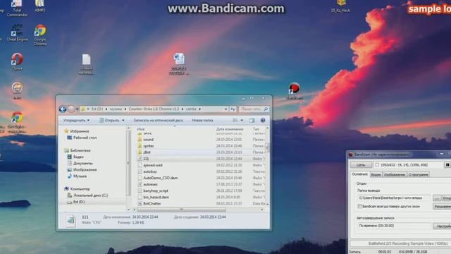Viewport: 451px width, 254px height.
Task: Click the search magnifier in Explorer
Action: tap(266, 109)
